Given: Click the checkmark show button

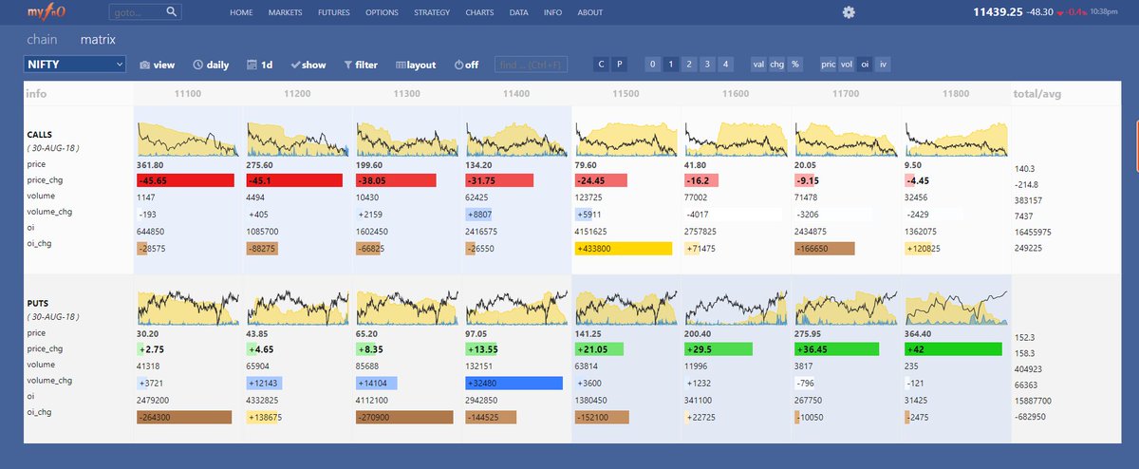Looking at the screenshot, I should click(x=308, y=65).
